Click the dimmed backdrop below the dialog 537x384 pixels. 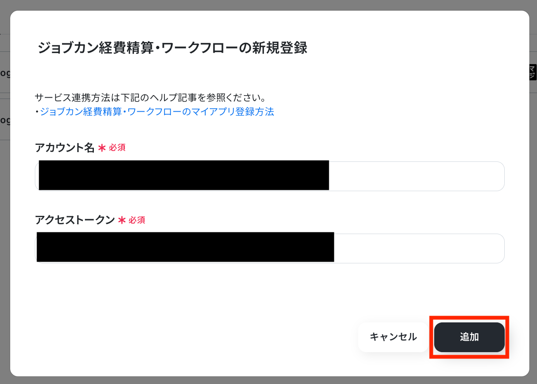[268, 380]
